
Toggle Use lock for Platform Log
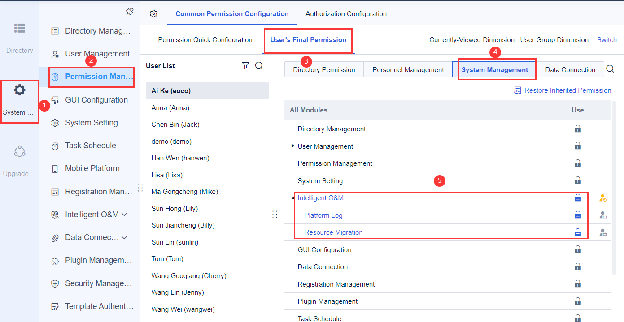(578, 215)
